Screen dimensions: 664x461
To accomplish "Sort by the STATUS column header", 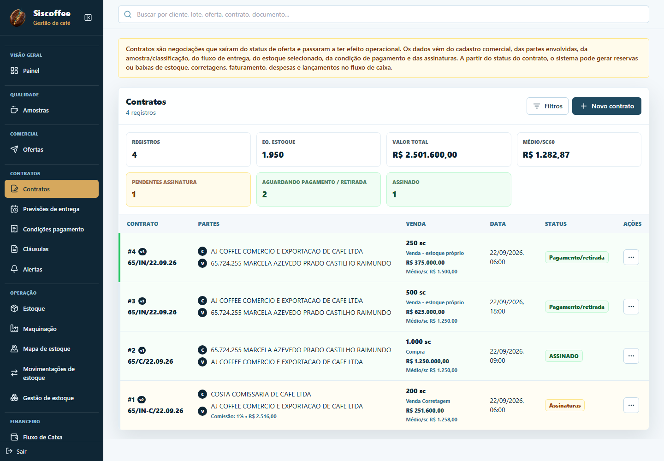I will pyautogui.click(x=556, y=224).
